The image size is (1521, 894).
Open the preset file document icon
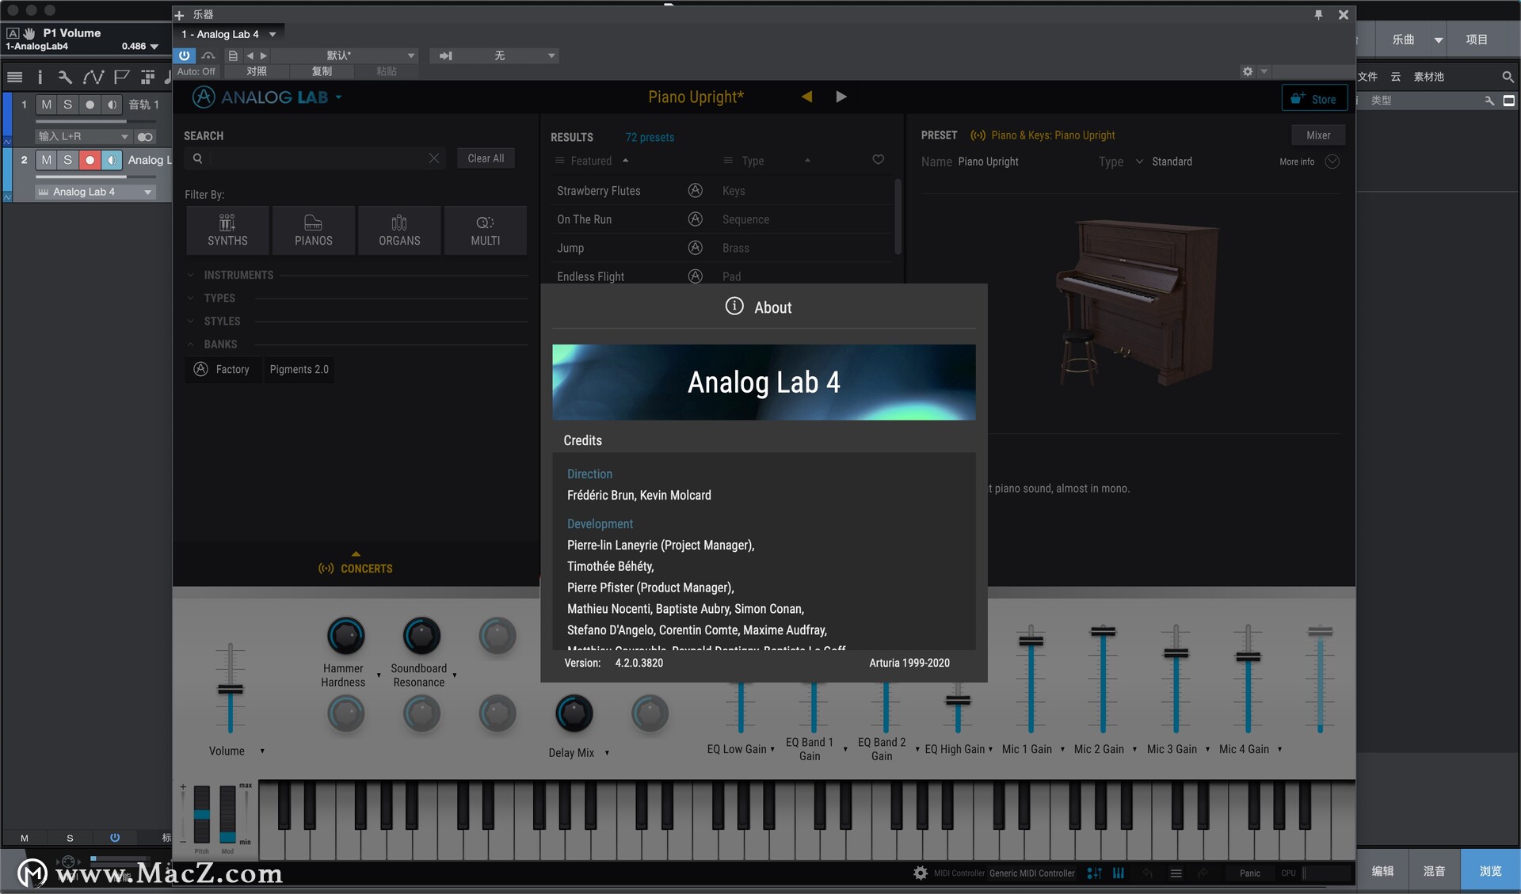(233, 55)
